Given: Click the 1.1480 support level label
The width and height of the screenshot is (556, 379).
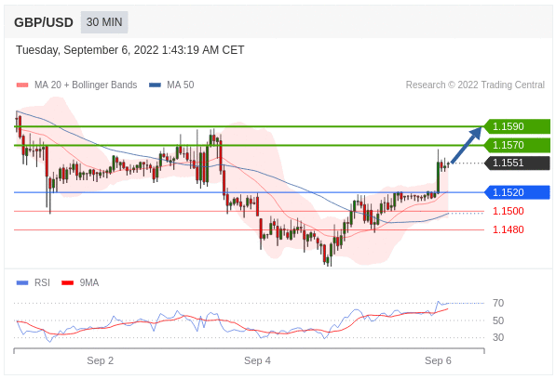Looking at the screenshot, I should pos(509,229).
